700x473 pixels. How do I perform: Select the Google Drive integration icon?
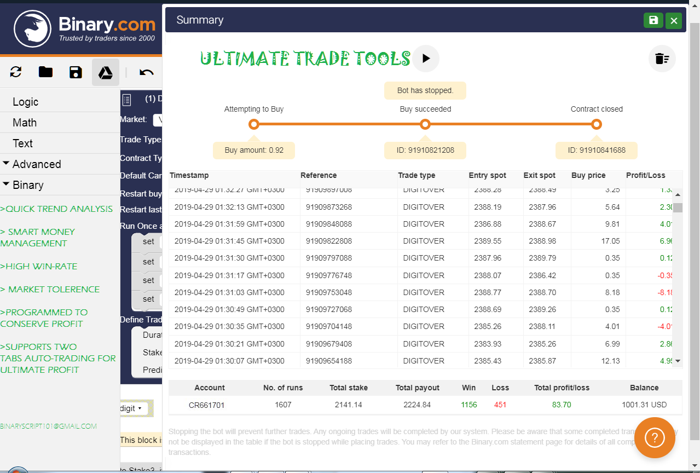point(105,72)
